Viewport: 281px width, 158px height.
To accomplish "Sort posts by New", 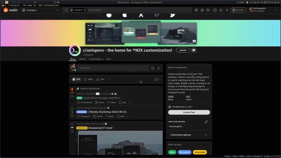I will tap(88, 79).
